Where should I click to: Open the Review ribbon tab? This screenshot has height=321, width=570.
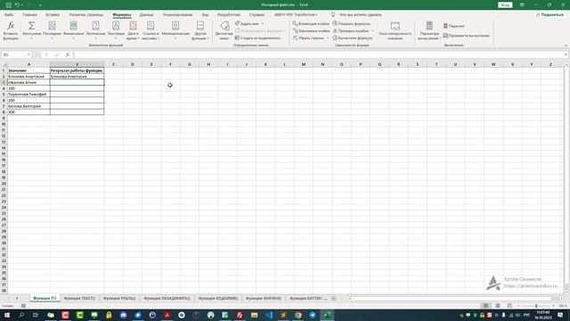(178, 15)
